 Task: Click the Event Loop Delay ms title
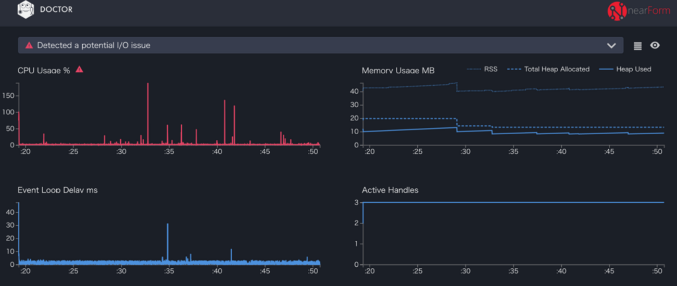[58, 190]
